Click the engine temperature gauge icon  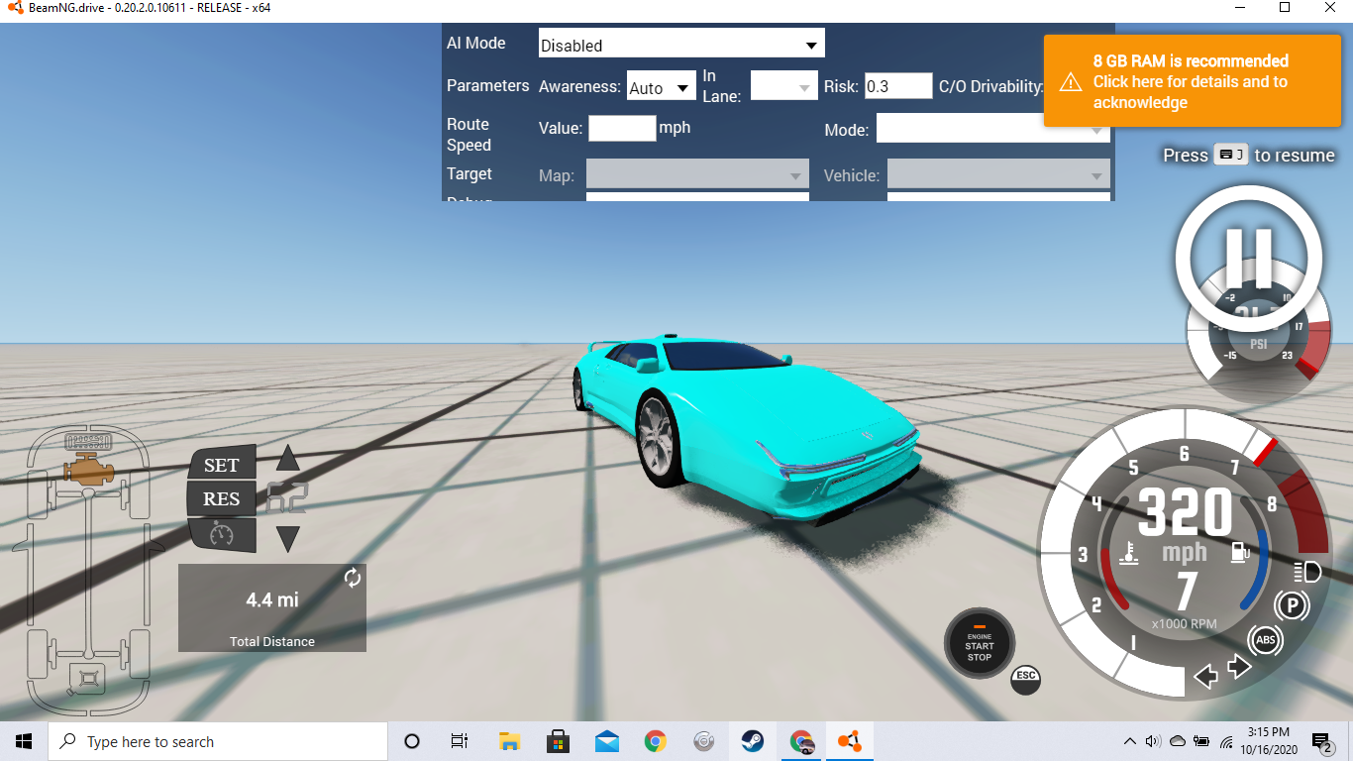tap(1127, 553)
